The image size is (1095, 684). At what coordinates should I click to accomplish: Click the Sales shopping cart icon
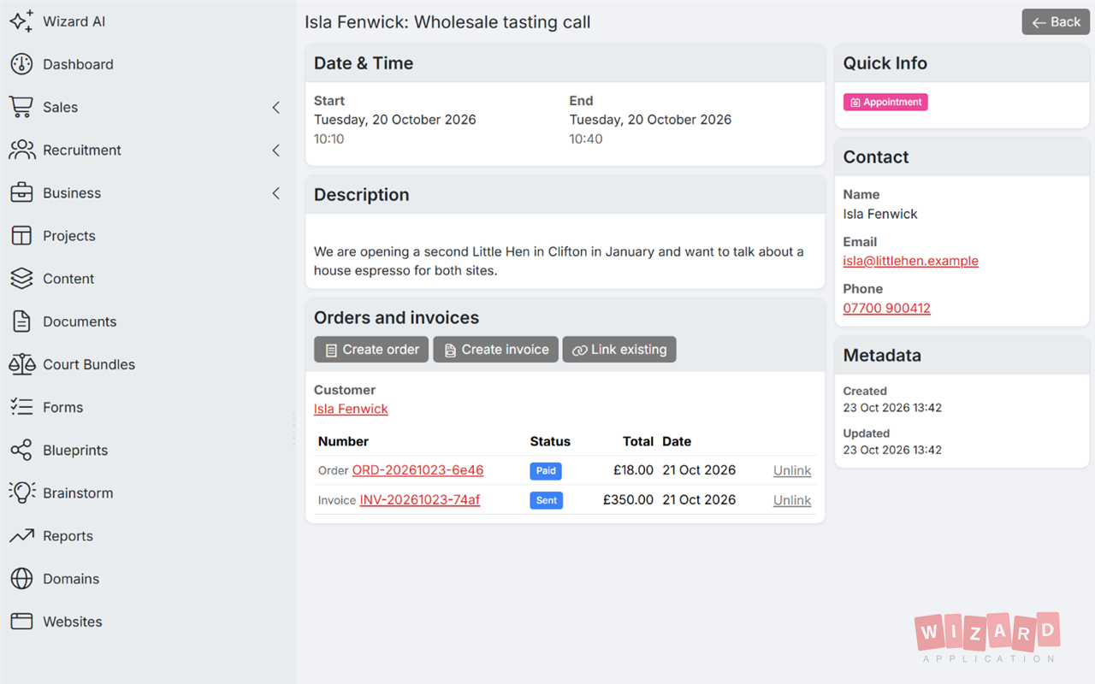pos(21,107)
